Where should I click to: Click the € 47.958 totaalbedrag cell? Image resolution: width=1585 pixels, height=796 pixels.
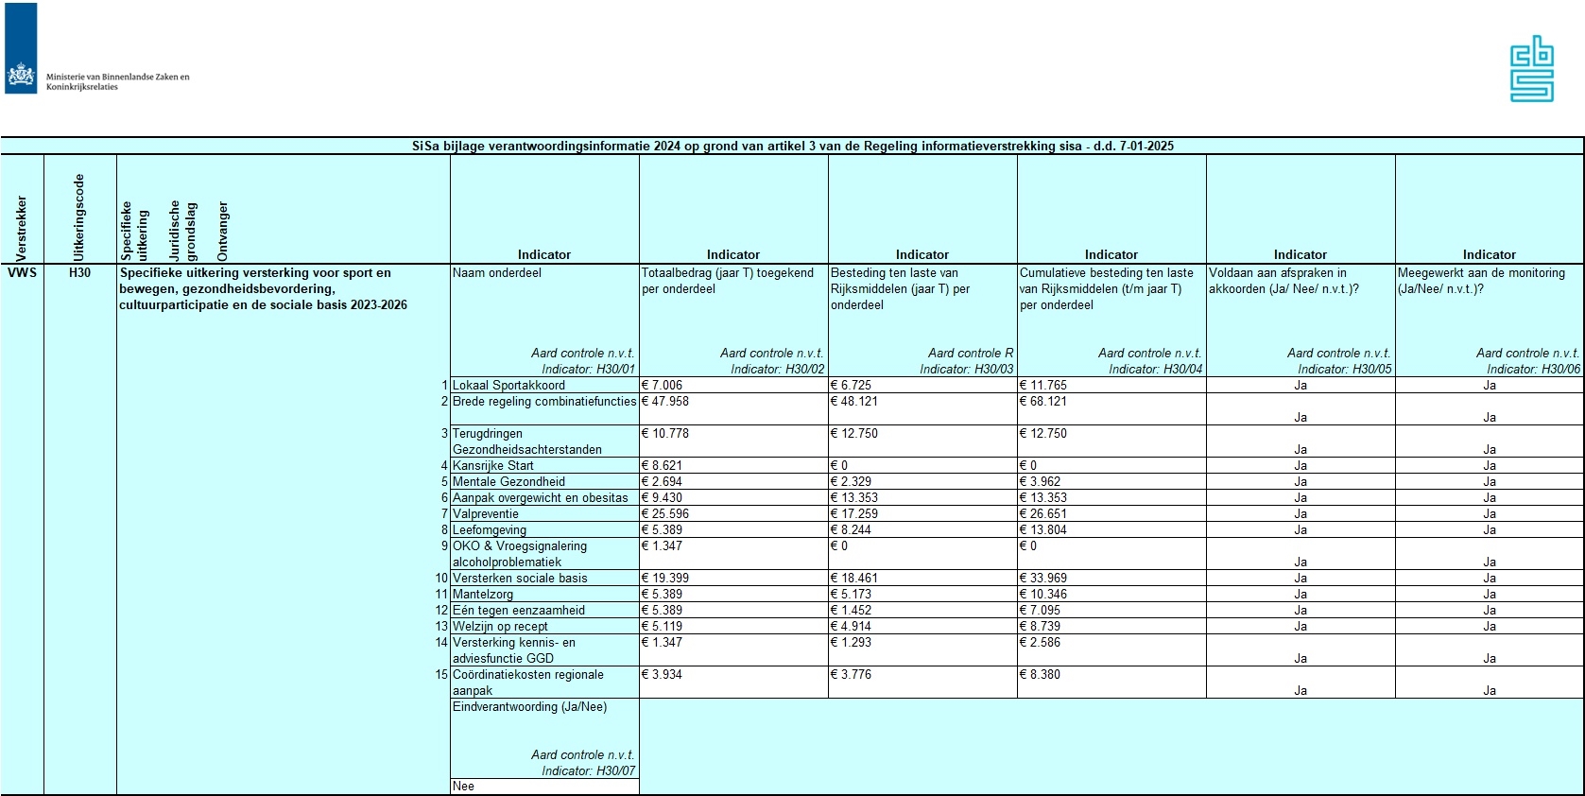click(732, 402)
